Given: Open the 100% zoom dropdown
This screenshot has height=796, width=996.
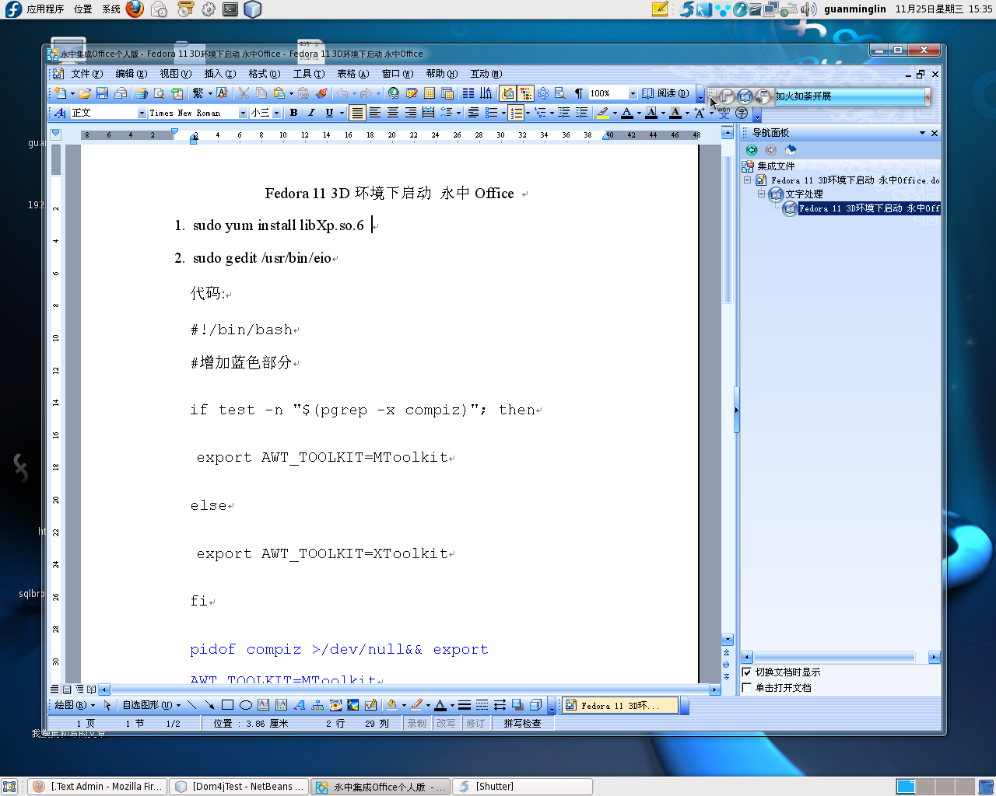Looking at the screenshot, I should [633, 93].
